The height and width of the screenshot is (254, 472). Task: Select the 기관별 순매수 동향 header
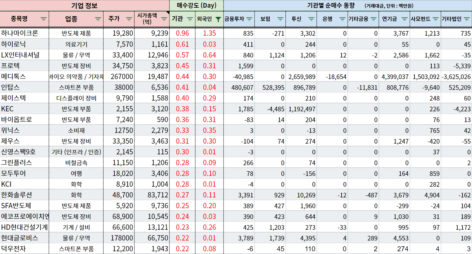click(x=348, y=6)
